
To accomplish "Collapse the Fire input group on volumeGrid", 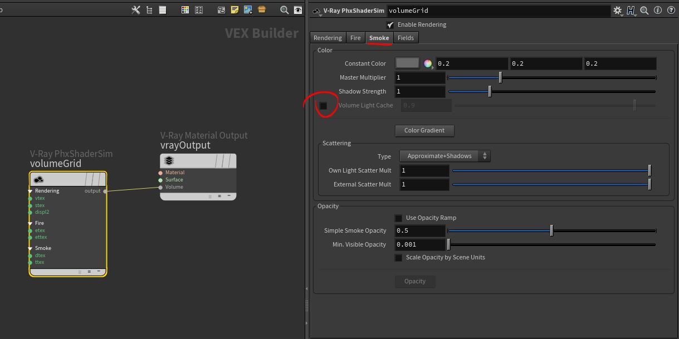I will pos(30,223).
